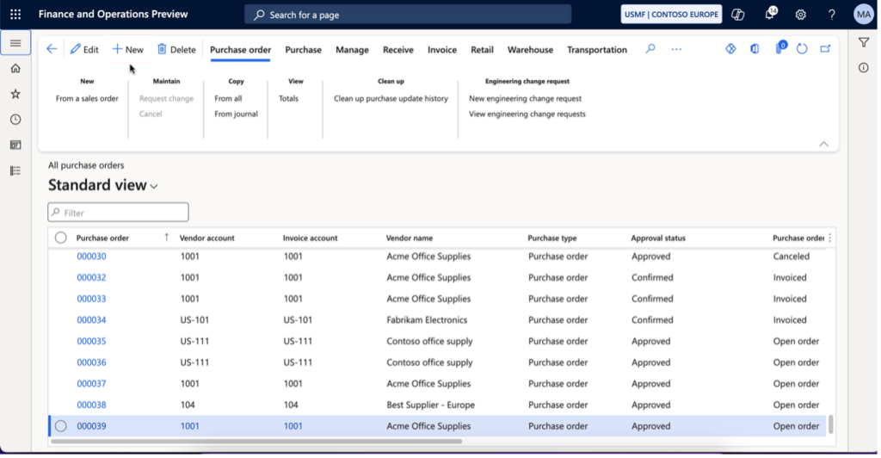
Task: Click the Search for a page box
Action: tap(408, 15)
